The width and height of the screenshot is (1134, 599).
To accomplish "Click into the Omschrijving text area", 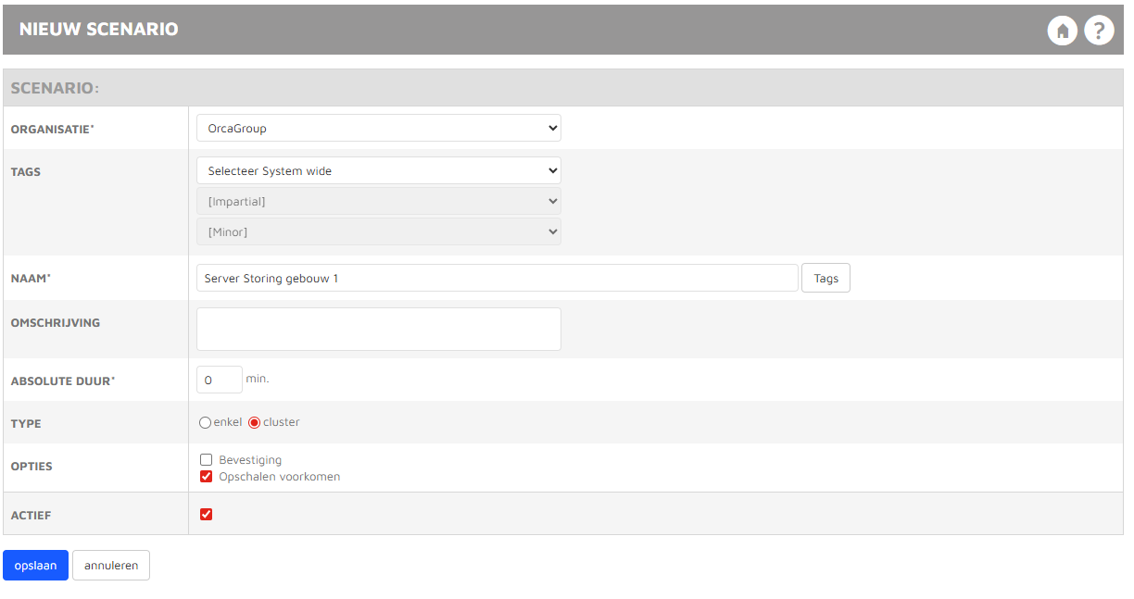I will (379, 329).
